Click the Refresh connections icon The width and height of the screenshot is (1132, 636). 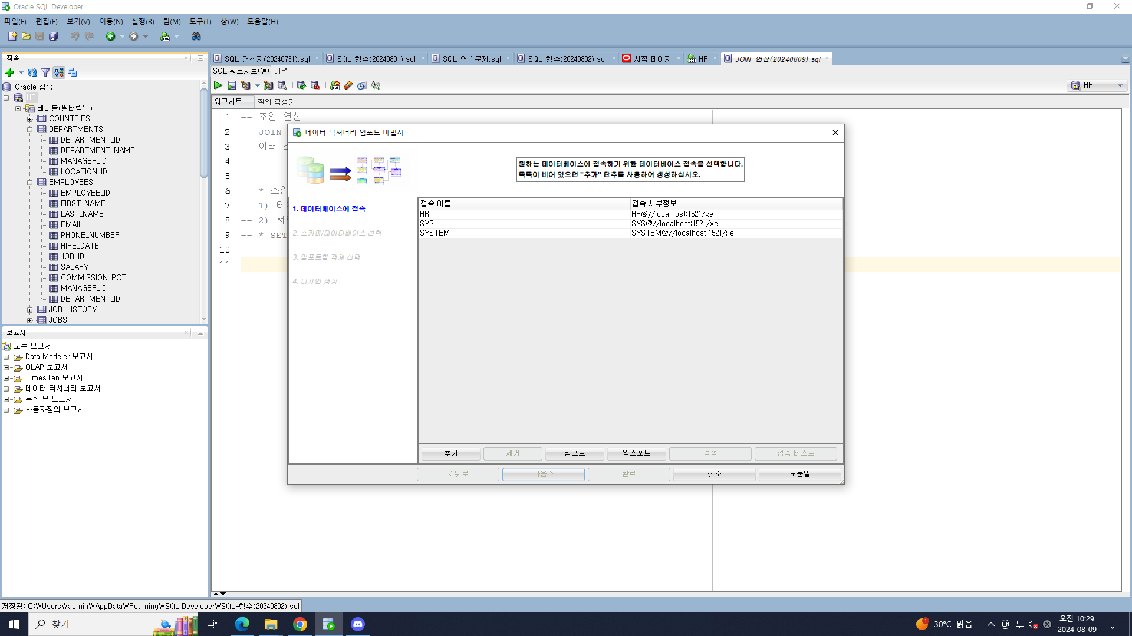pyautogui.click(x=32, y=72)
